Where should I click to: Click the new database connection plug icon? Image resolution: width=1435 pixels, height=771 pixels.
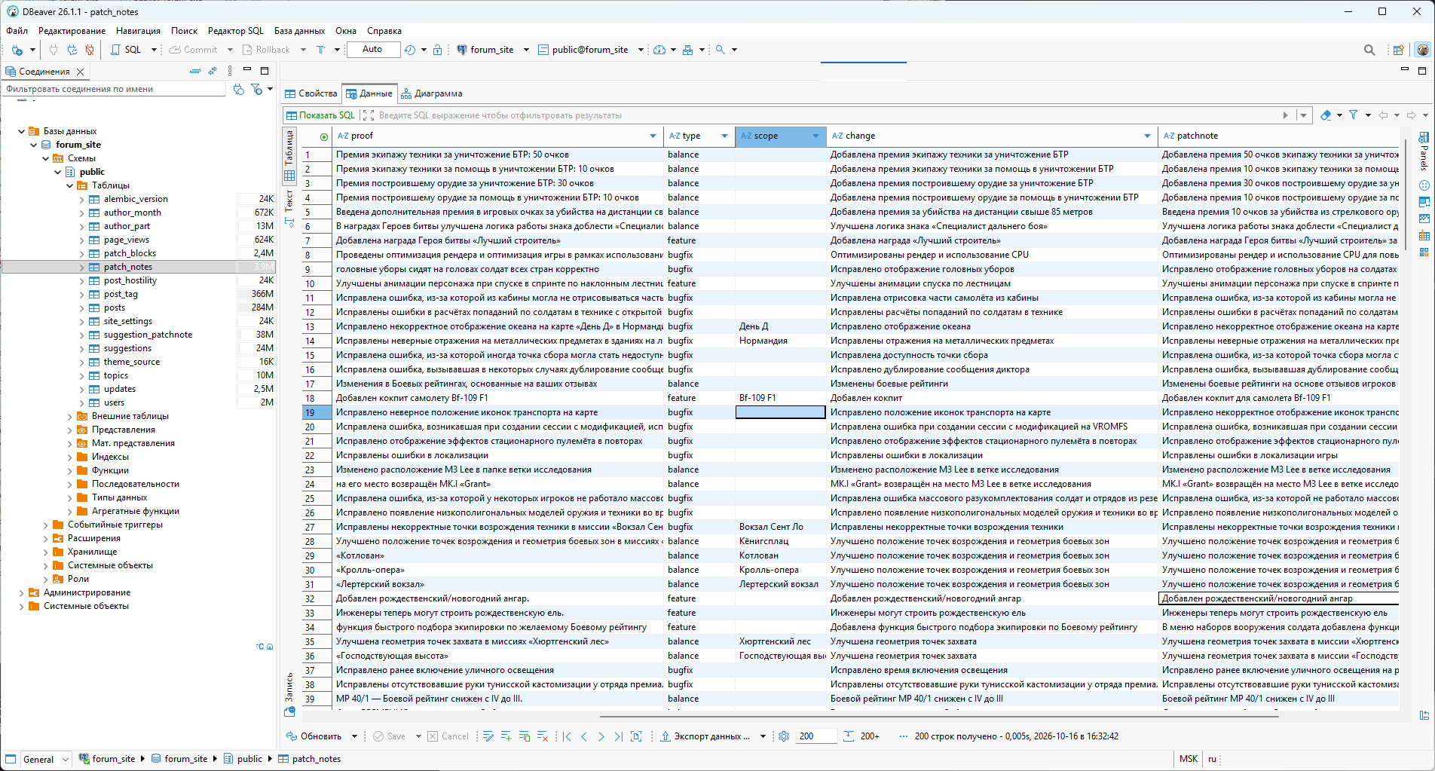(17, 50)
